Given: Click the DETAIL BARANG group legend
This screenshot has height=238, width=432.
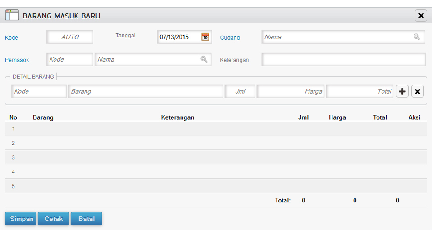Looking at the screenshot, I should click(x=33, y=77).
